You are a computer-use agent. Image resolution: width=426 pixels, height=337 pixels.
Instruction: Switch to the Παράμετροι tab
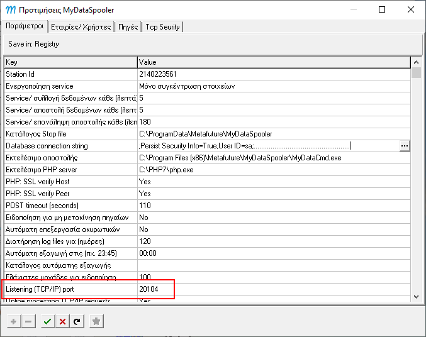(x=25, y=26)
